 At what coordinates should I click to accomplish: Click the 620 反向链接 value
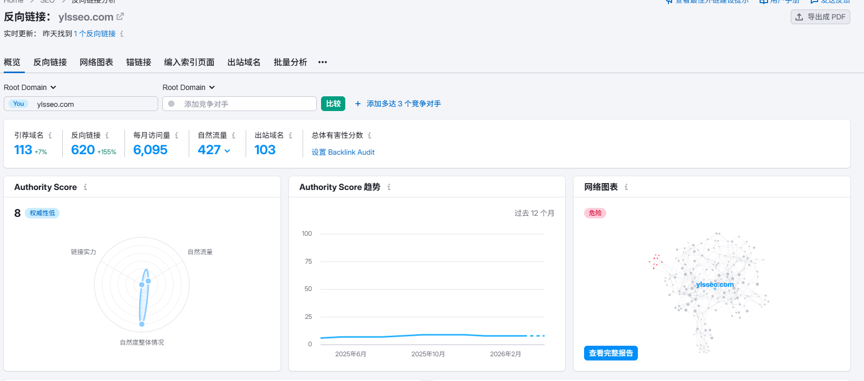(83, 150)
